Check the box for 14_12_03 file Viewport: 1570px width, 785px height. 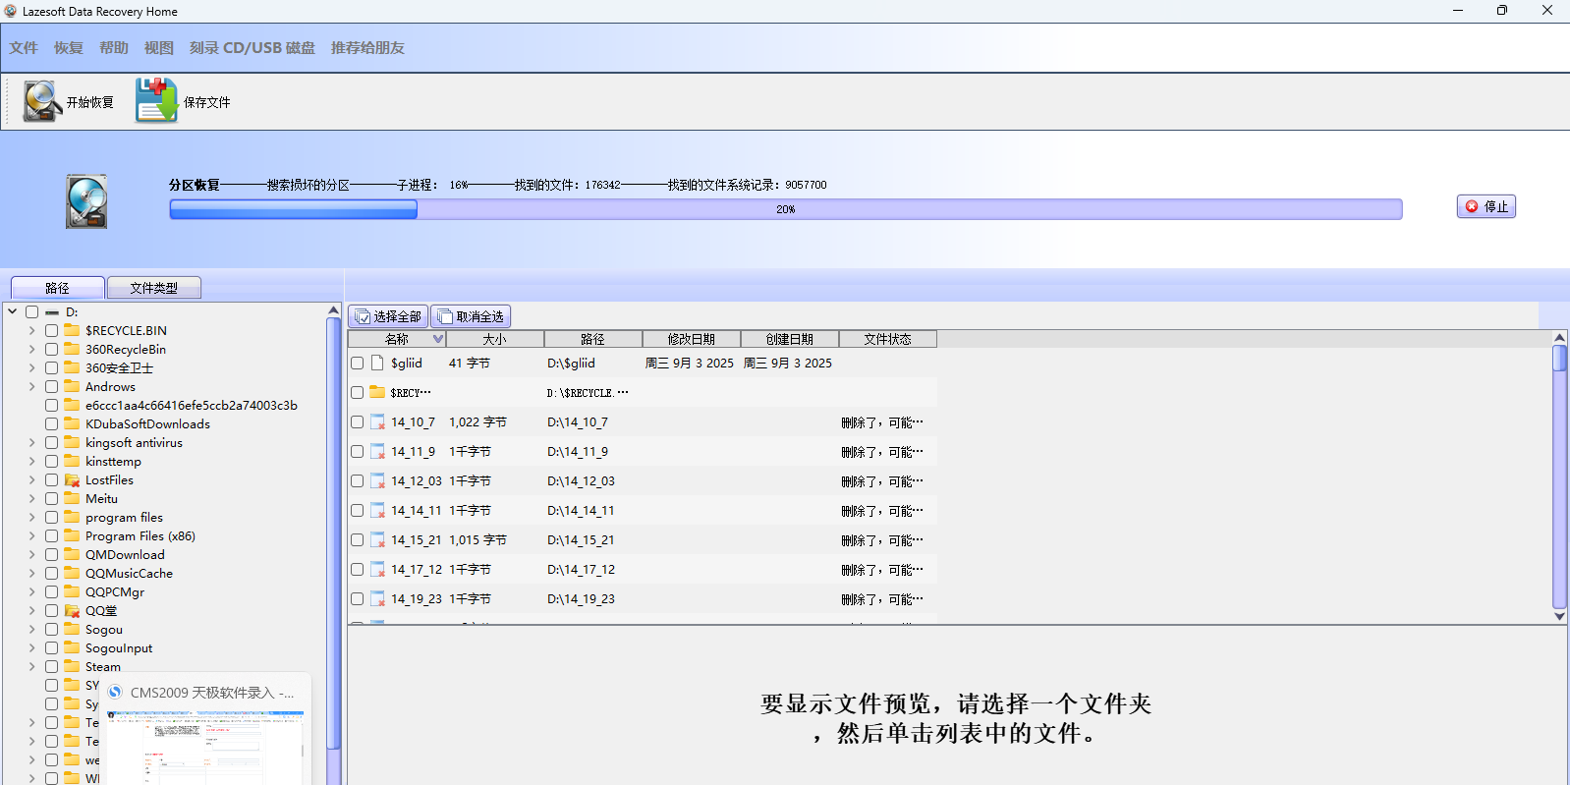coord(358,481)
